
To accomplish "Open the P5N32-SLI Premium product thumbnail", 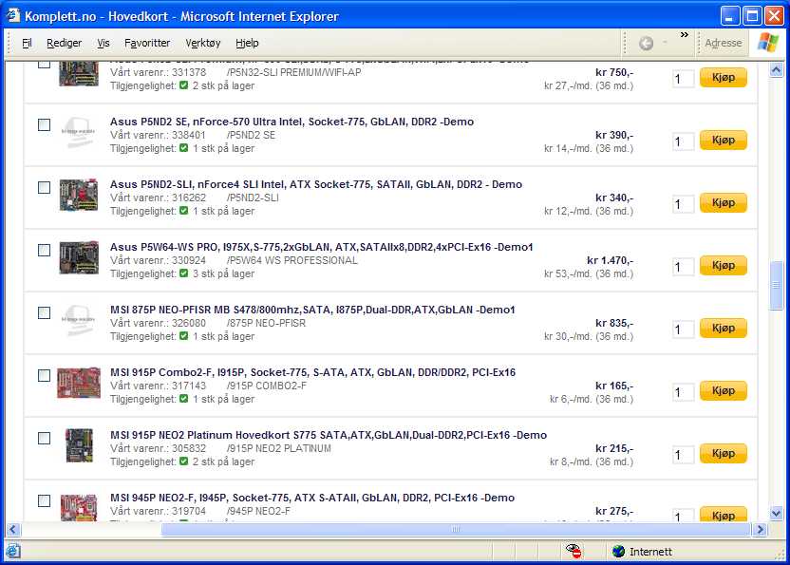I will coord(79,73).
